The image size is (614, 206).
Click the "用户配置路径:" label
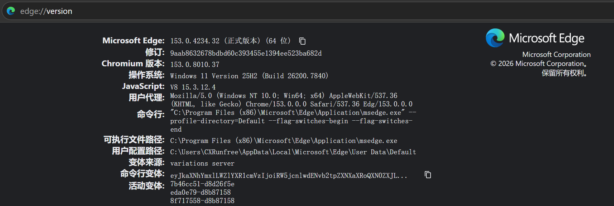click(x=138, y=151)
